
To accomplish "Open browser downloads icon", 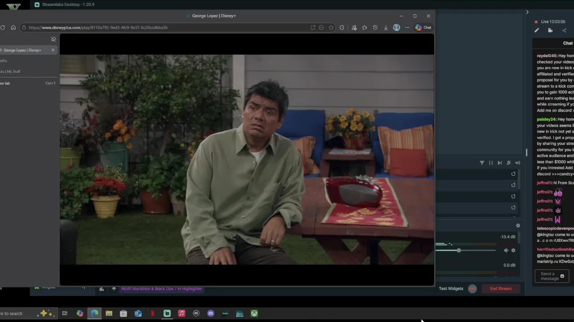I will [x=386, y=27].
